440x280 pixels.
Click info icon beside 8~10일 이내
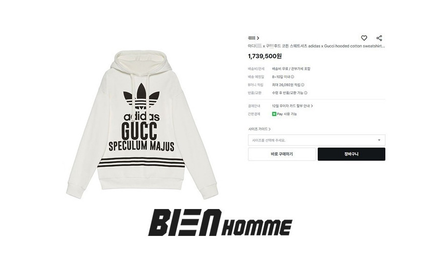click(292, 77)
